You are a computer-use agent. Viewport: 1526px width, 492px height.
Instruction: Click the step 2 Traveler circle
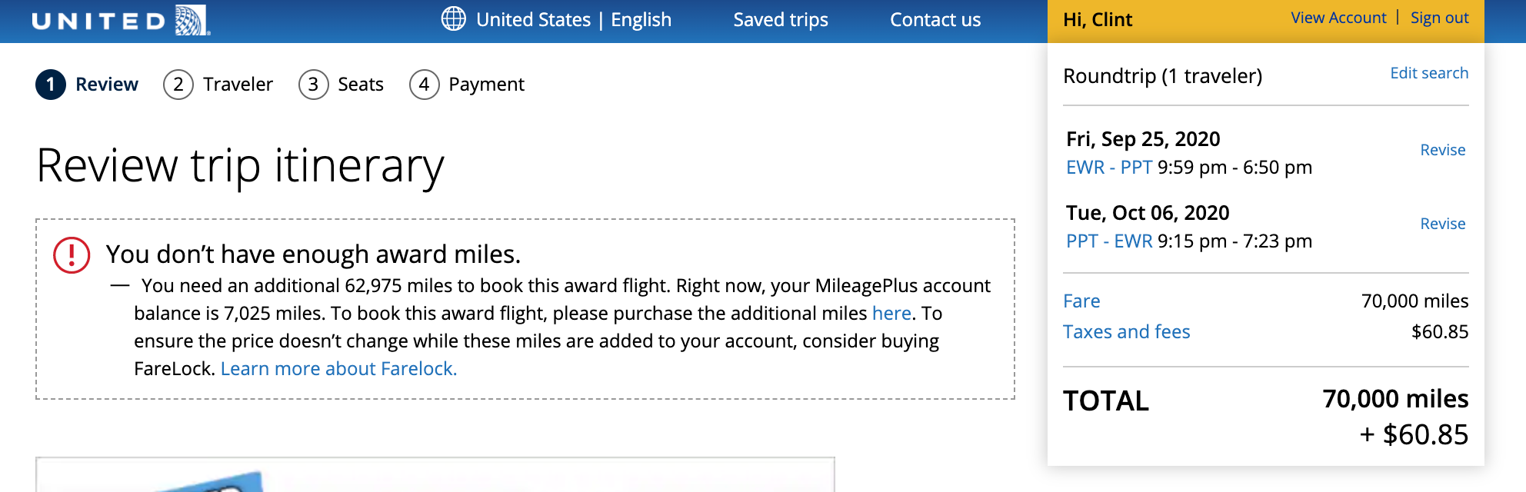(x=178, y=85)
